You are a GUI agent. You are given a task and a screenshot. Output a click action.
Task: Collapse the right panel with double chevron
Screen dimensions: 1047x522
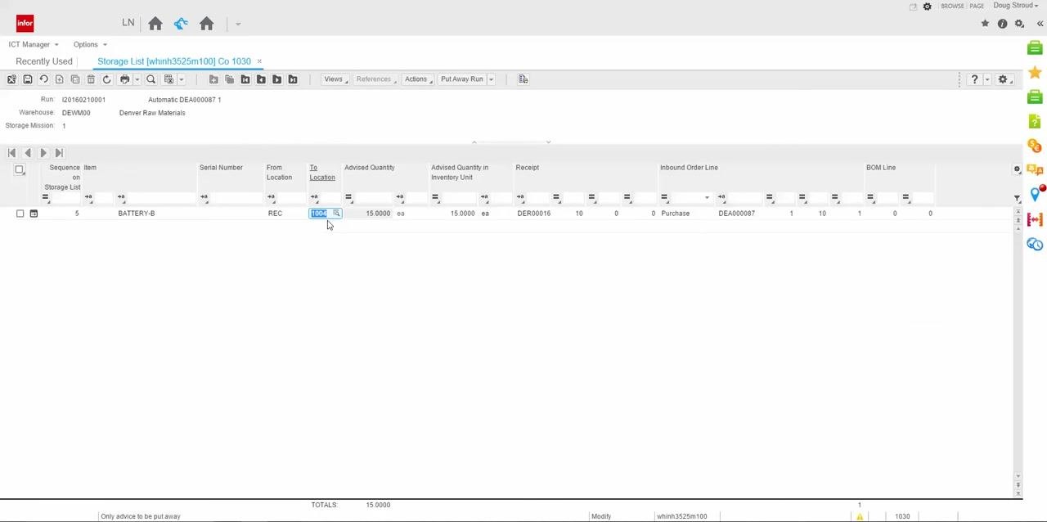point(1040,24)
